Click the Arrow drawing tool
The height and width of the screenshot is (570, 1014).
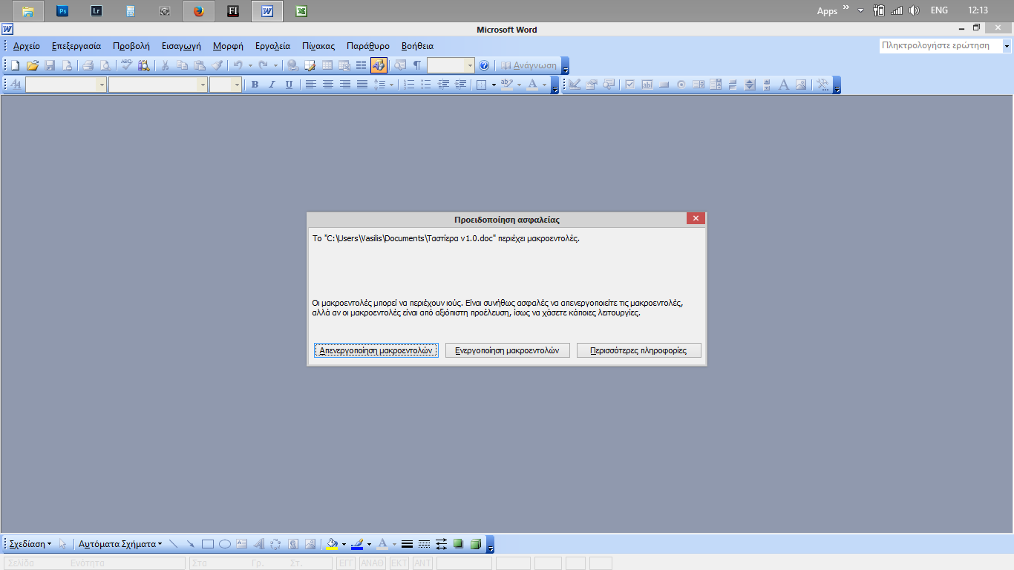[x=191, y=544]
